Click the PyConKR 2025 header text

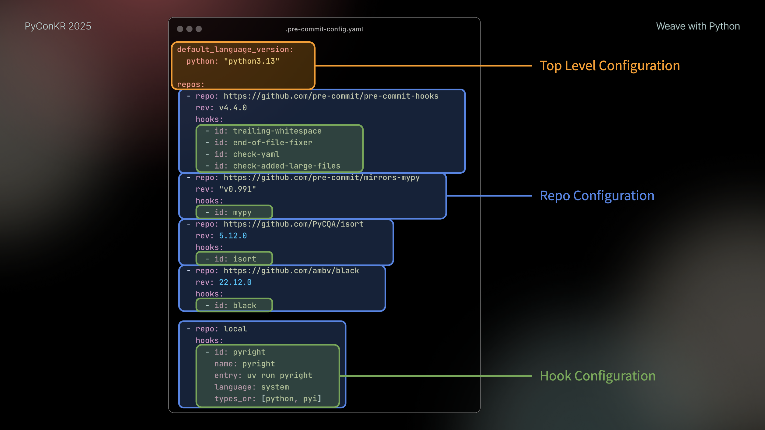point(58,26)
